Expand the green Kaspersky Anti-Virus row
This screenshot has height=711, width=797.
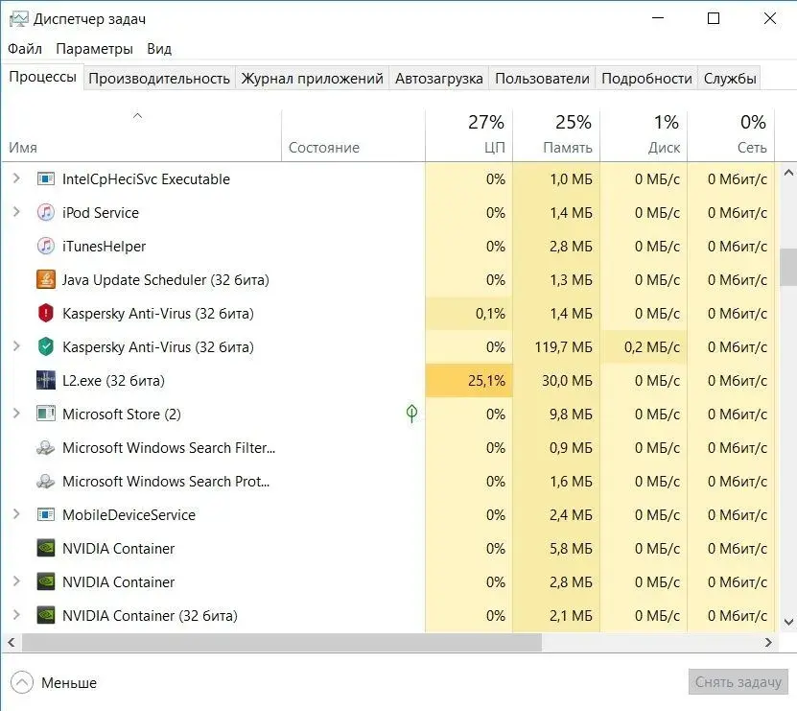tap(16, 345)
